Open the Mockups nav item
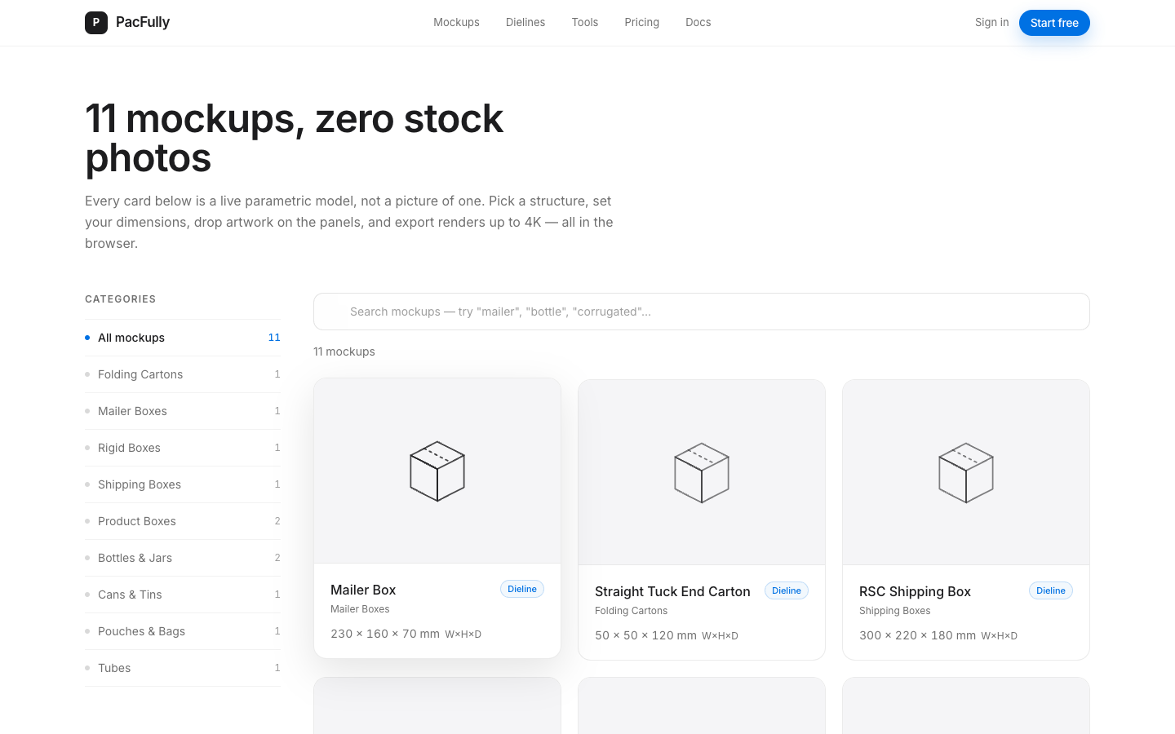This screenshot has width=1175, height=734. (x=456, y=23)
